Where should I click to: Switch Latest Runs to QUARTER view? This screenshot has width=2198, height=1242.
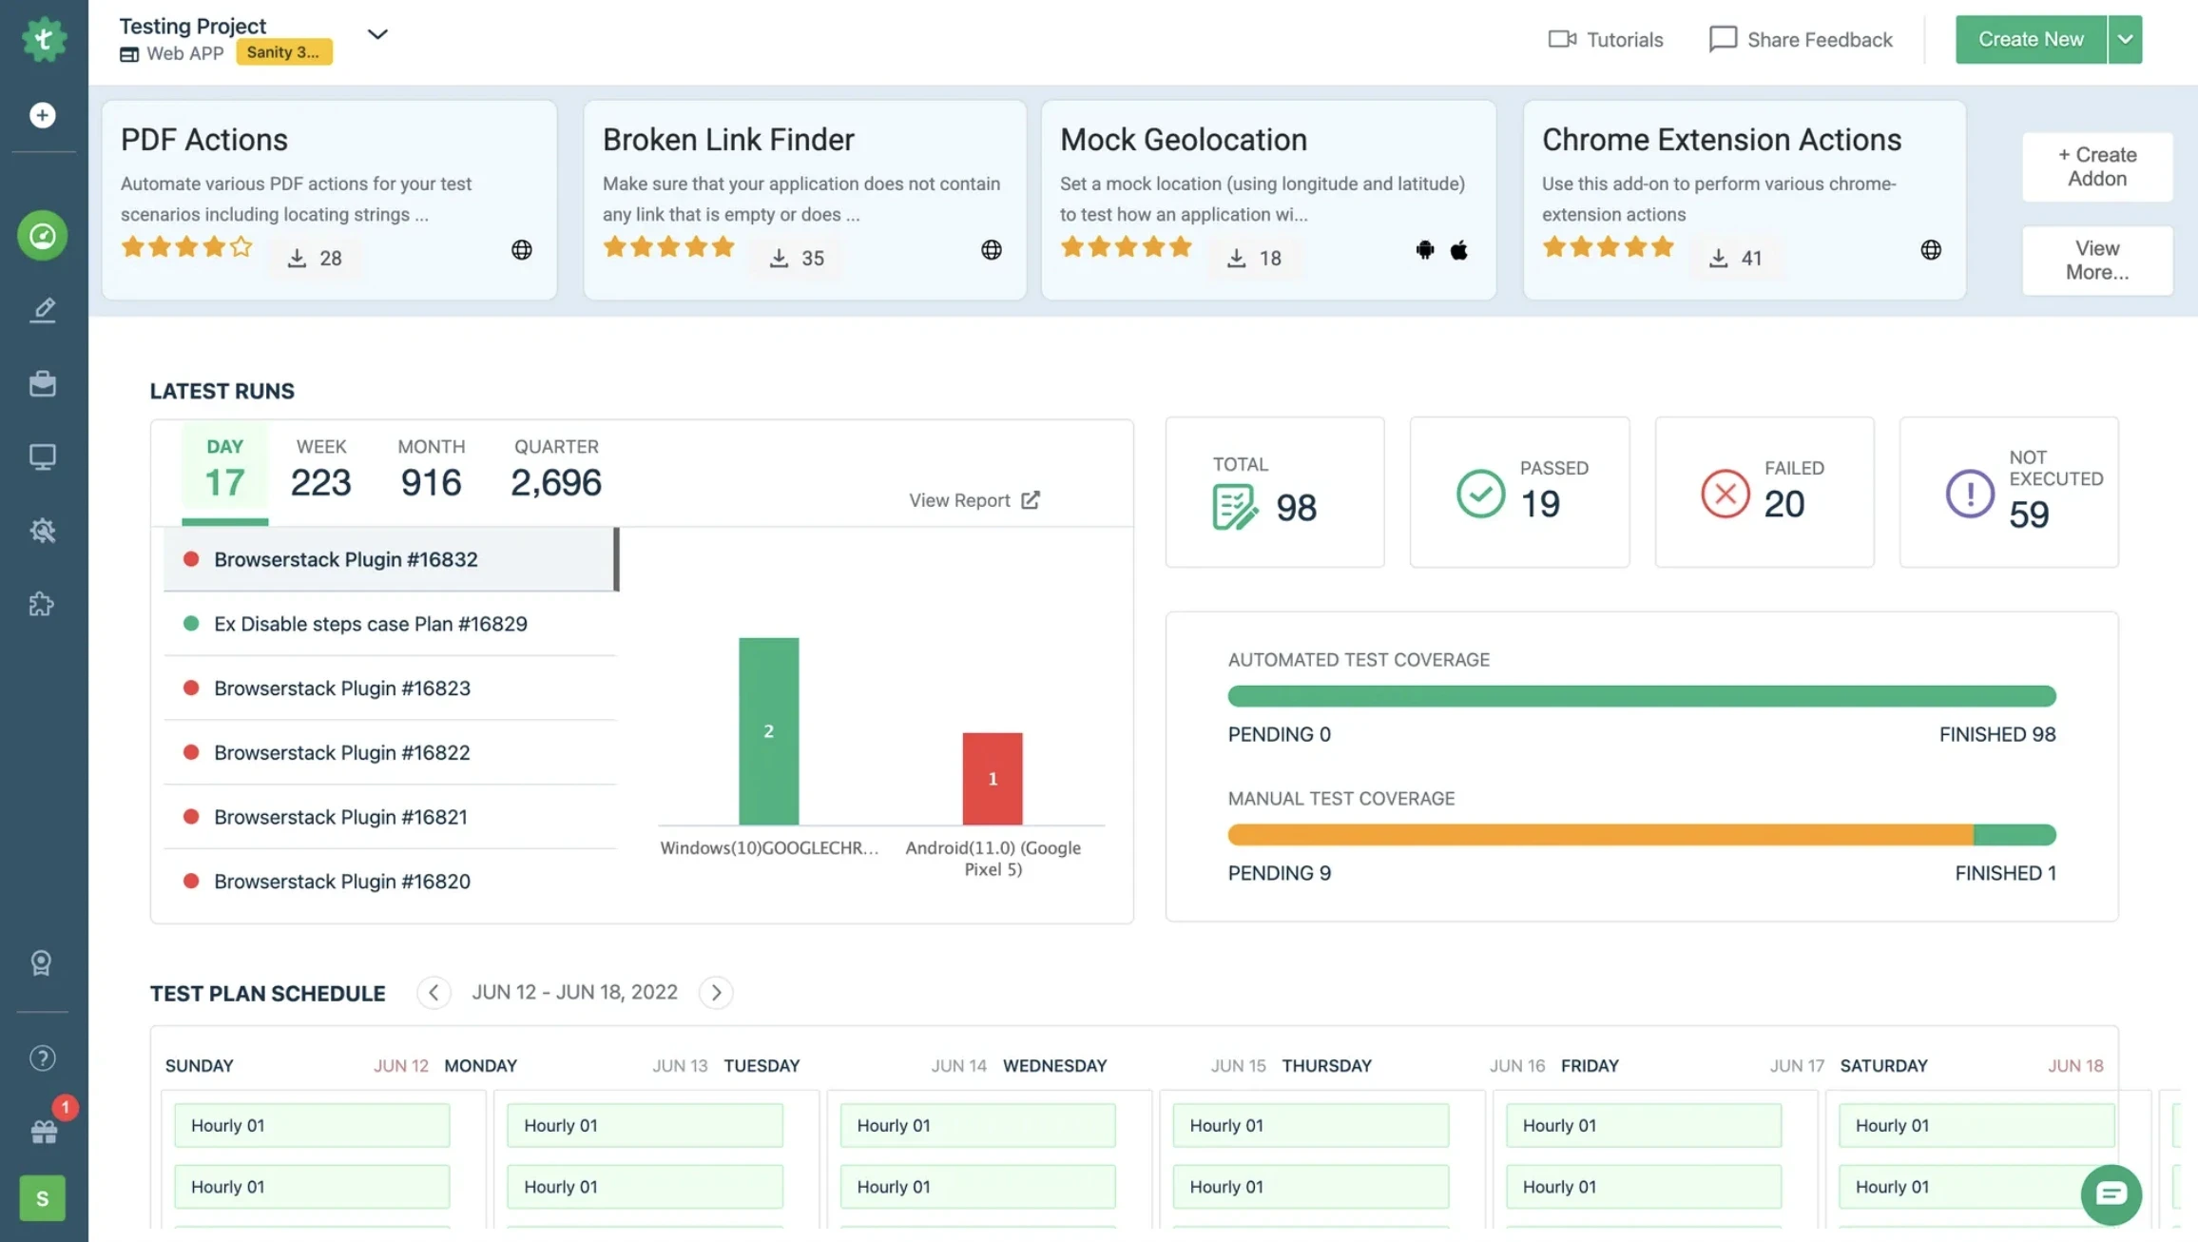pos(556,468)
